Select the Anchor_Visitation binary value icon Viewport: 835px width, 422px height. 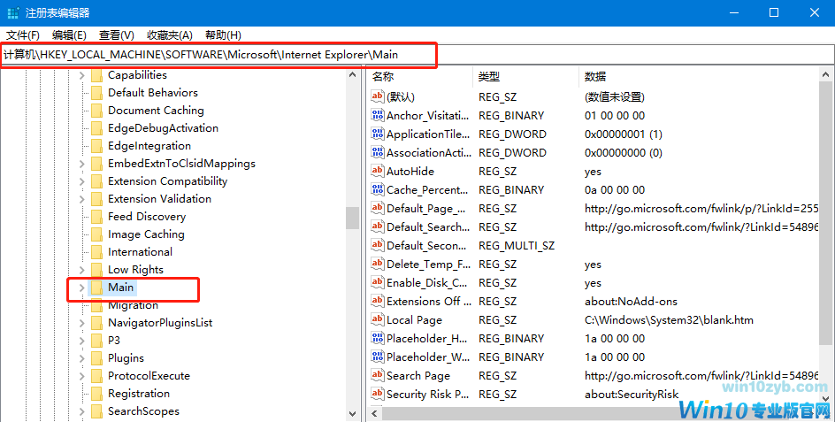(378, 116)
